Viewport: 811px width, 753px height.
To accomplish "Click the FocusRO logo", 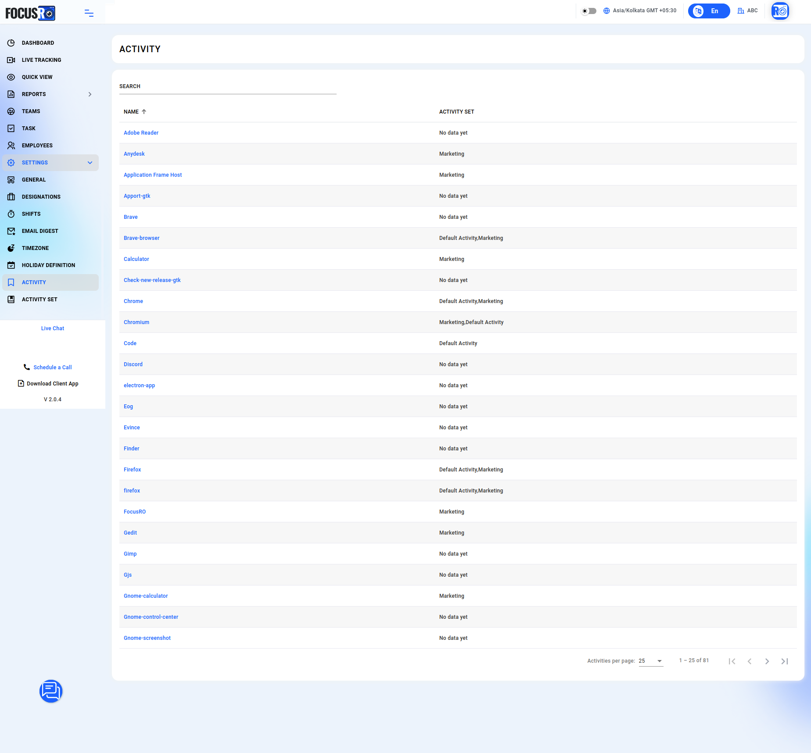I will 30,13.
